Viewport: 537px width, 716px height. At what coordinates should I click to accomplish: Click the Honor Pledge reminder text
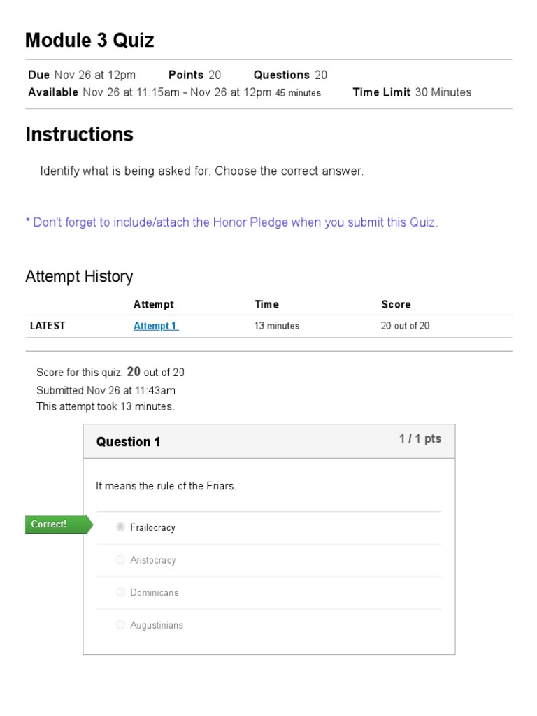[x=232, y=222]
